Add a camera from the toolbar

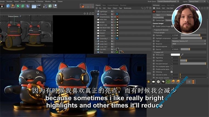(39, 6)
